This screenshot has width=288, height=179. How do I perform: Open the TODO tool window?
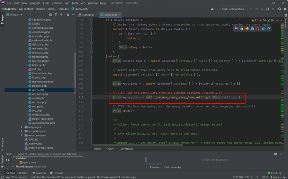pyautogui.click(x=23, y=173)
